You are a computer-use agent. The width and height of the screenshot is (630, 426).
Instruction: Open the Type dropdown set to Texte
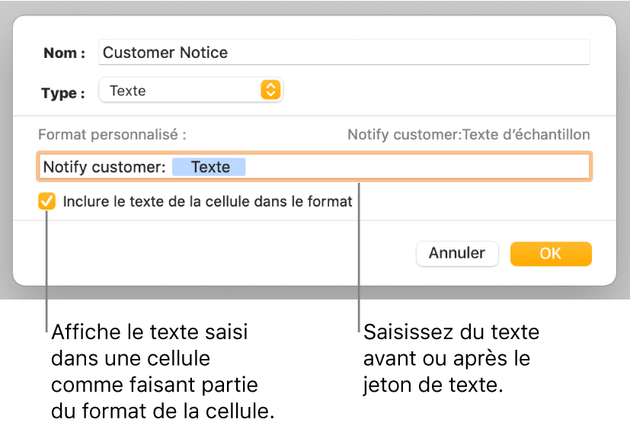(191, 90)
